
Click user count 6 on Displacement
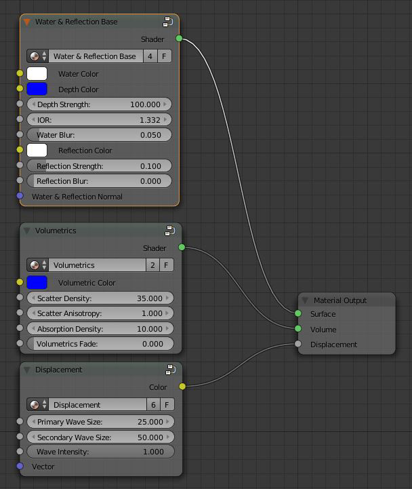click(x=153, y=404)
